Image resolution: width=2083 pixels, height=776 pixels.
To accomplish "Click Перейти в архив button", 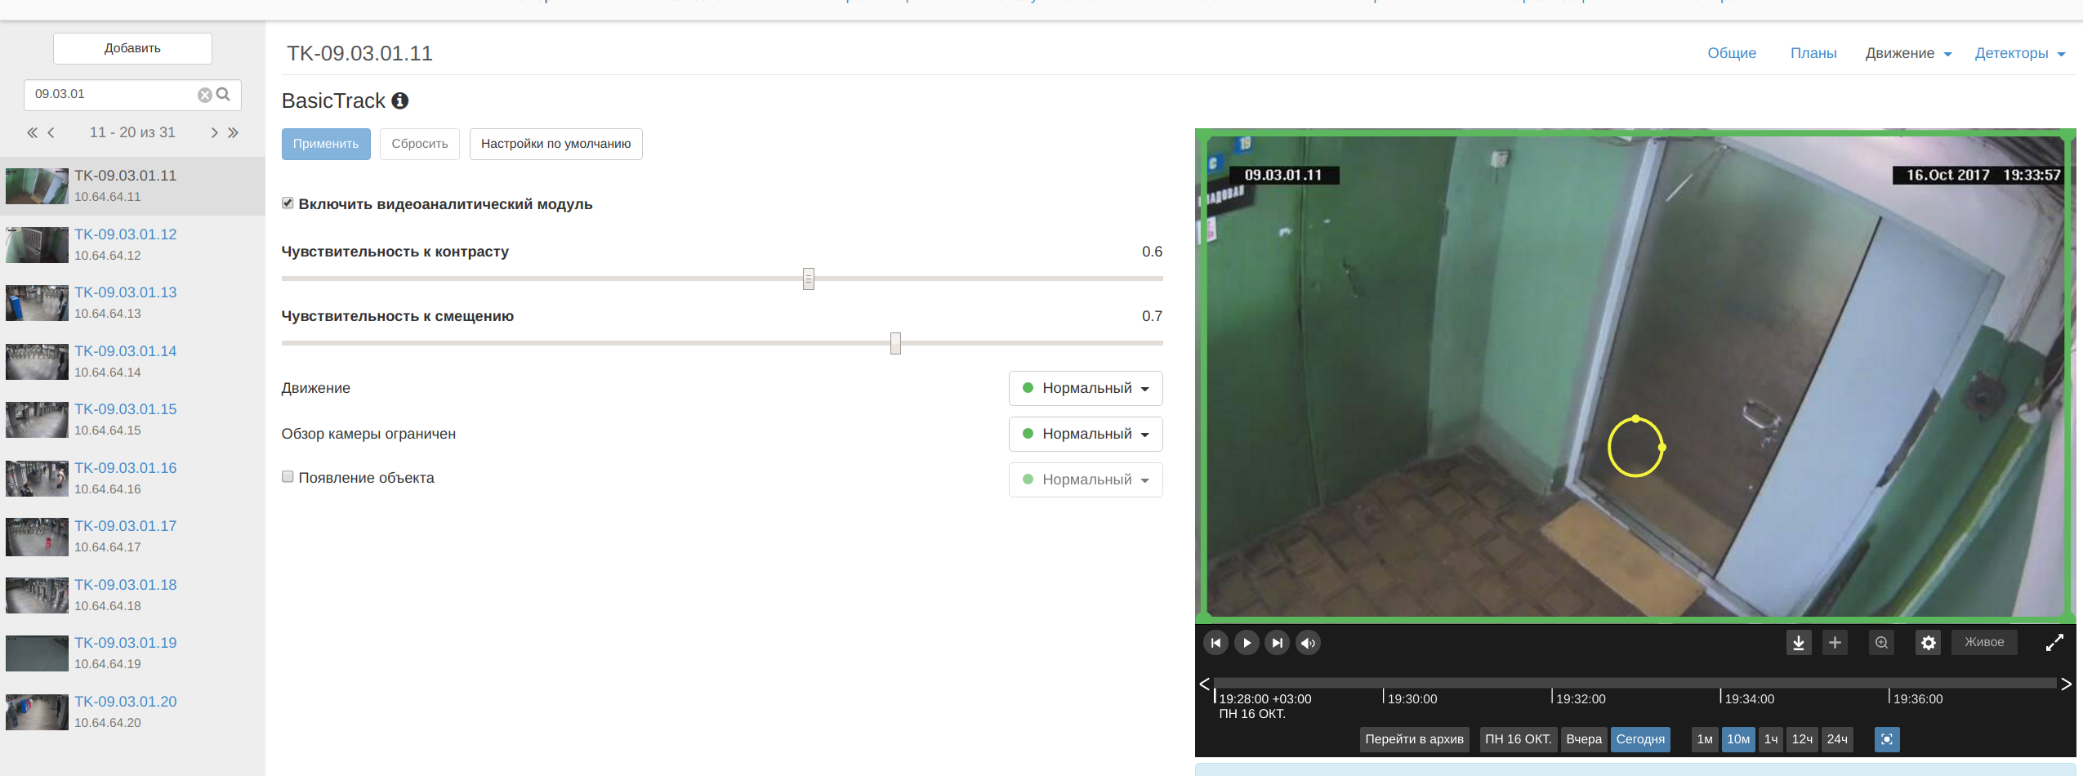I will click(x=1415, y=739).
